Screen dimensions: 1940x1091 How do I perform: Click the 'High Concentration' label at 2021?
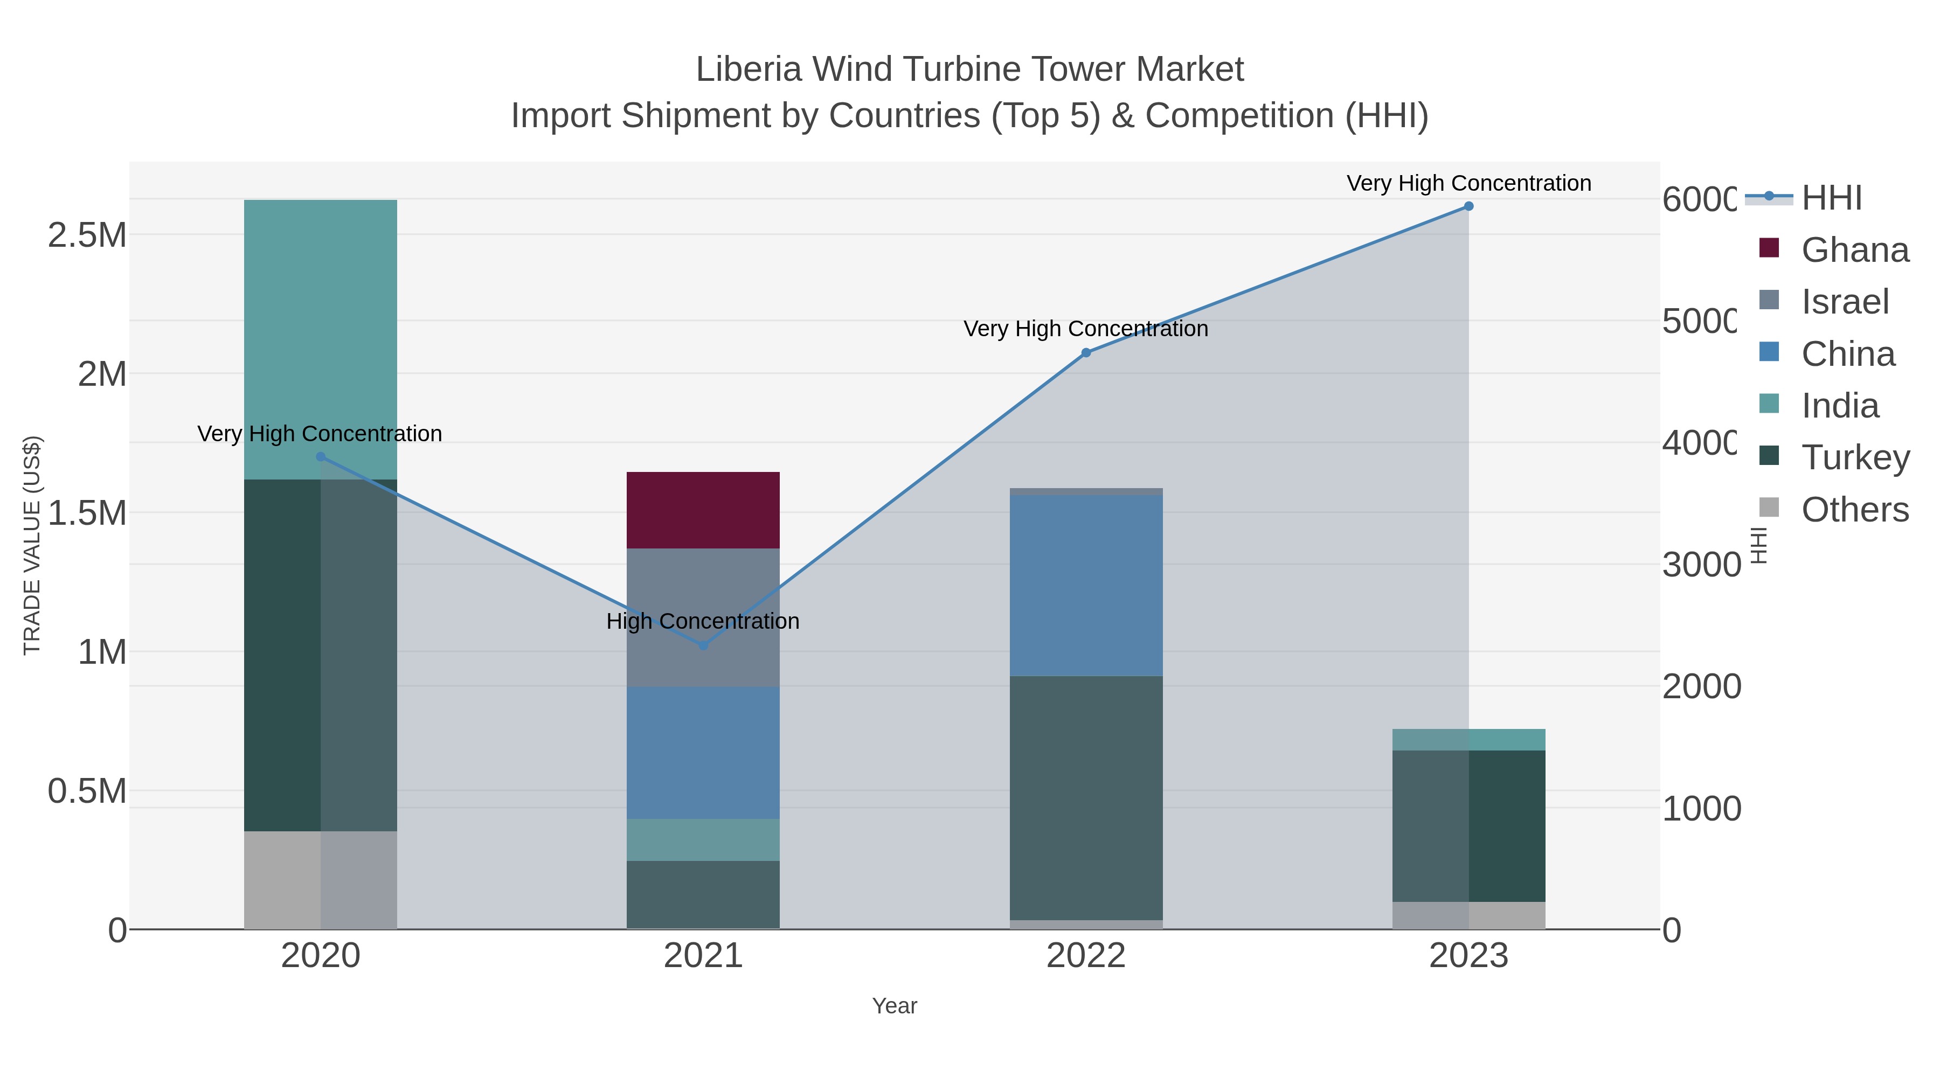pos(703,621)
